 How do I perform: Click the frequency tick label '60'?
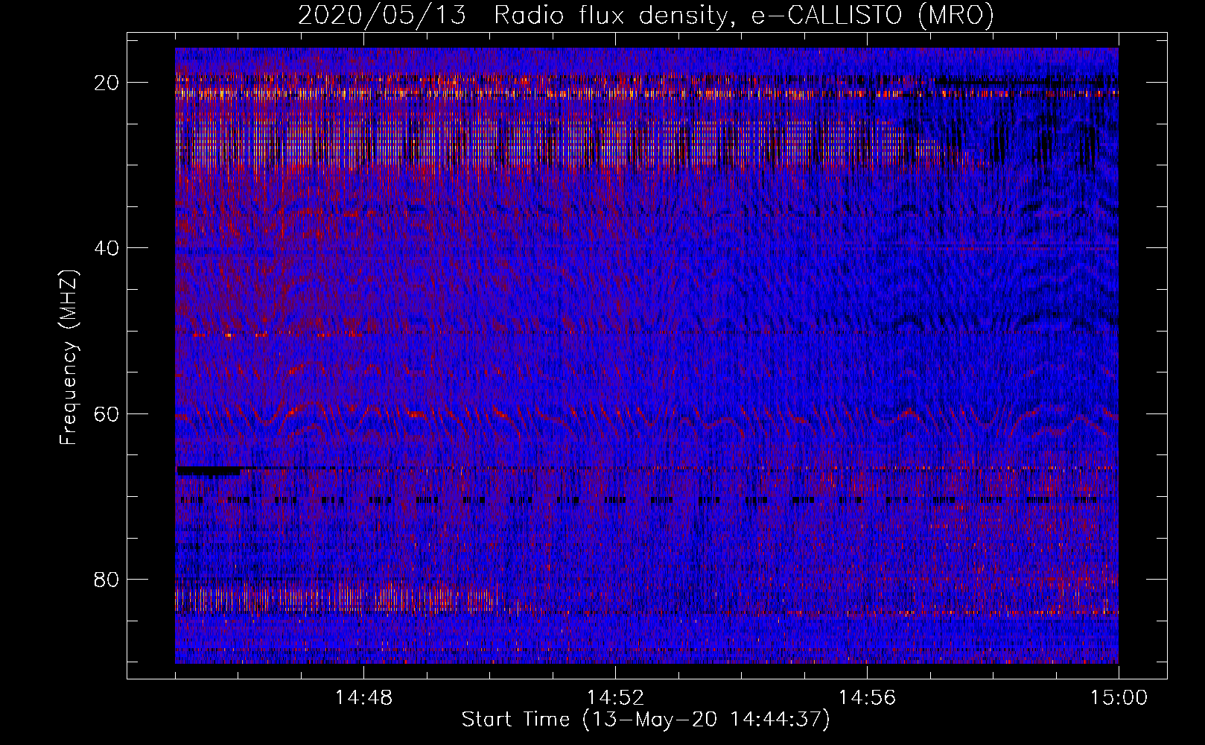[107, 413]
